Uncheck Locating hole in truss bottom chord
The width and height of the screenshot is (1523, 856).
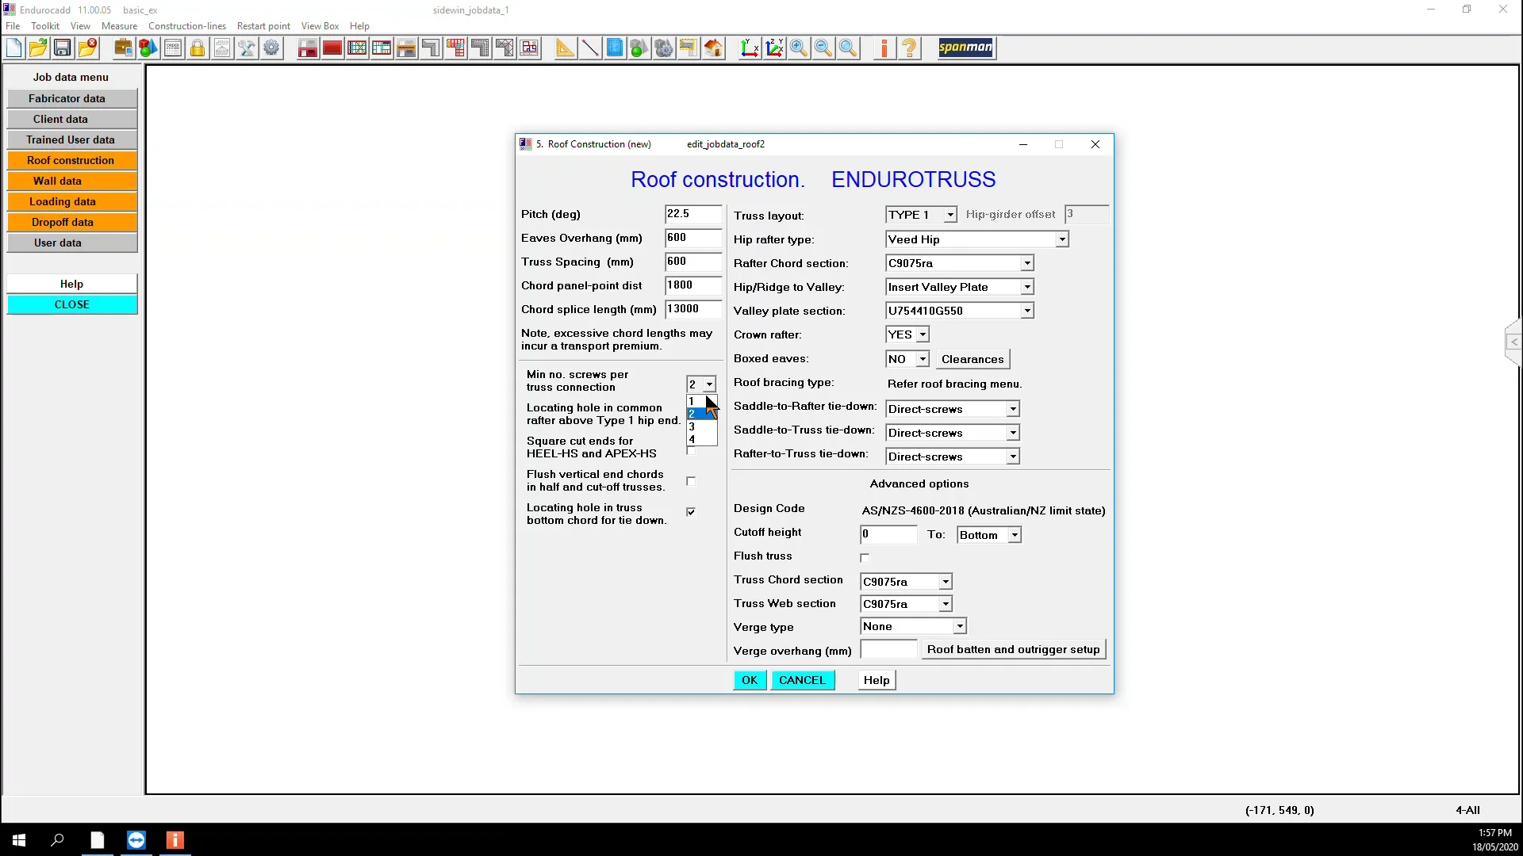pos(691,512)
